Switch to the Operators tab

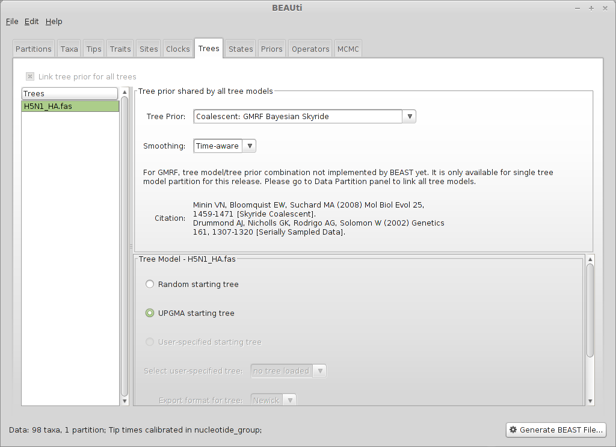(x=310, y=49)
